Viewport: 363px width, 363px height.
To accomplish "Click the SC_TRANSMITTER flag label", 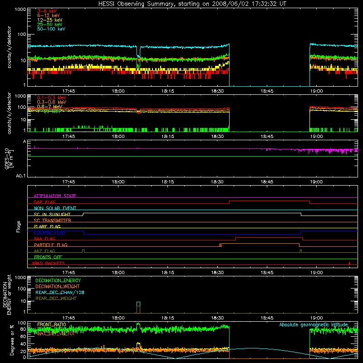I will (x=52, y=220).
